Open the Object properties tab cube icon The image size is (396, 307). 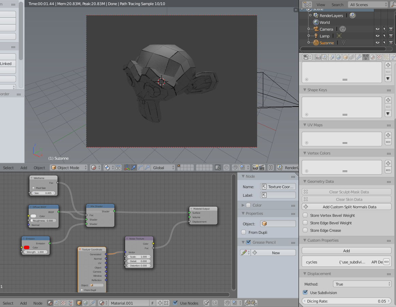345,57
